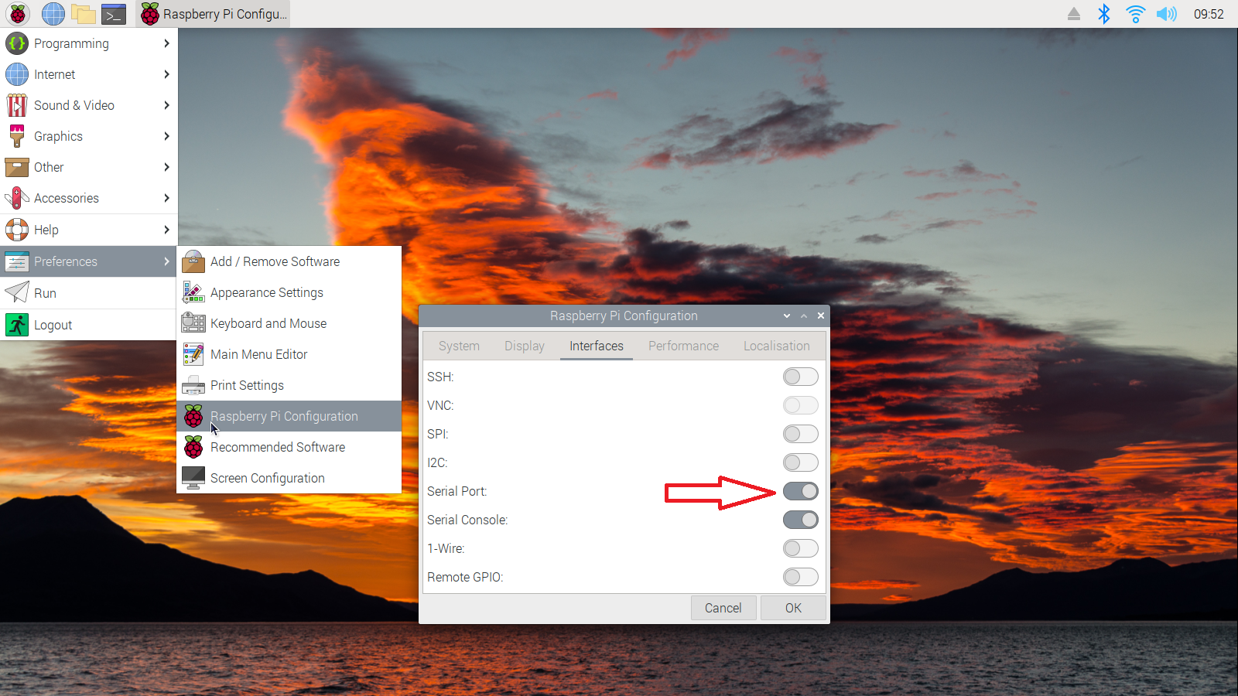Click the Screen Configuration monitor icon
This screenshot has width=1238, height=696.
193,478
